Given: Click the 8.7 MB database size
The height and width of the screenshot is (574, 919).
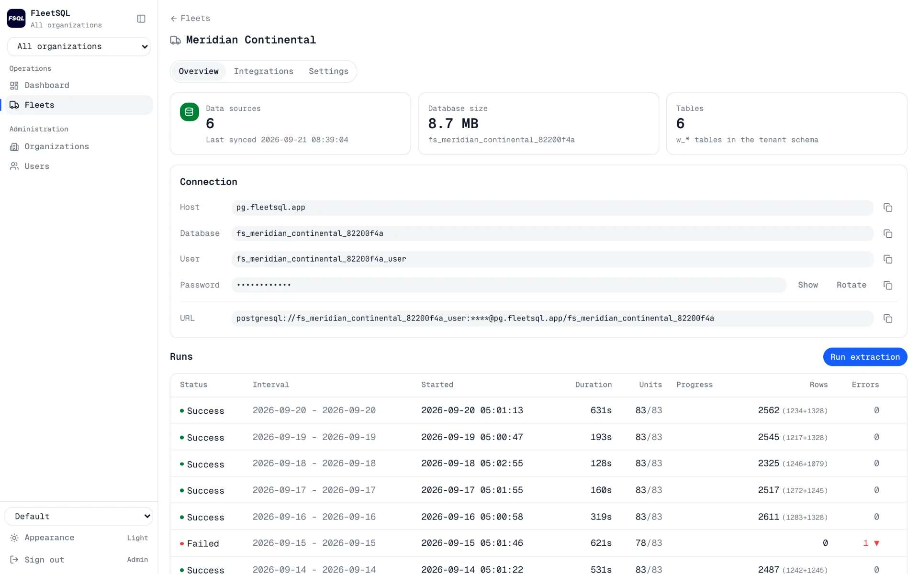Looking at the screenshot, I should point(453,123).
